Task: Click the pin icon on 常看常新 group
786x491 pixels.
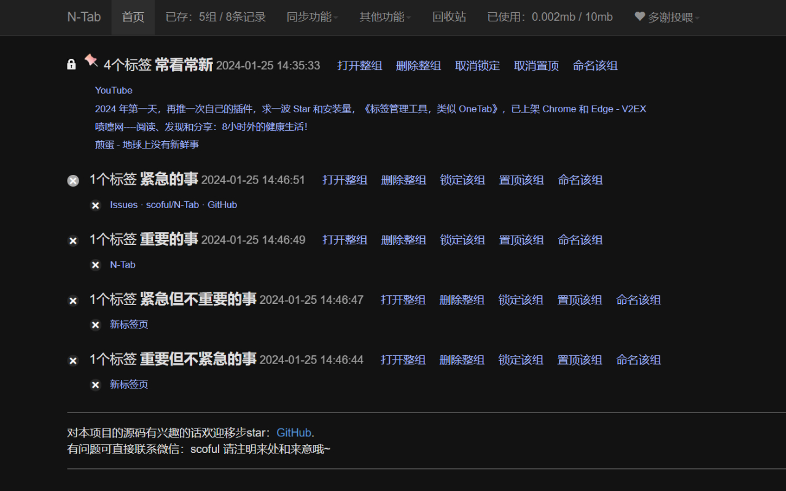Action: point(91,60)
